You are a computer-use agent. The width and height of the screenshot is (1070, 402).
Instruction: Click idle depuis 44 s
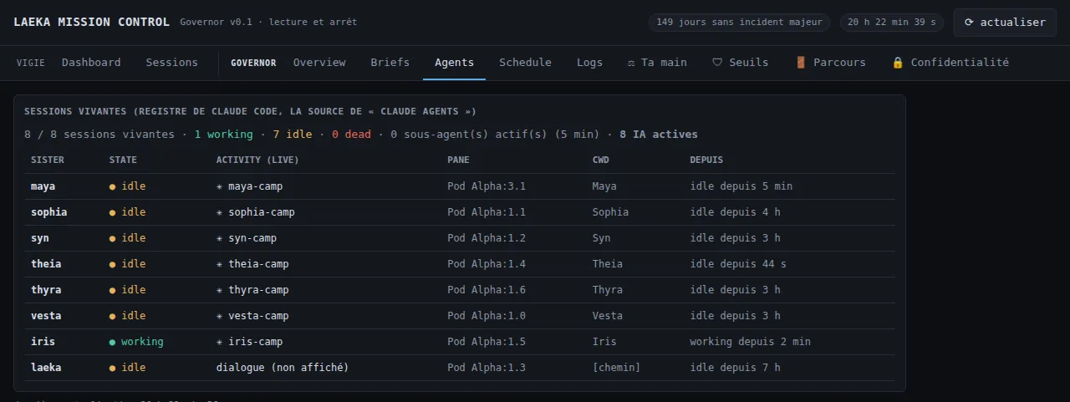tap(738, 264)
